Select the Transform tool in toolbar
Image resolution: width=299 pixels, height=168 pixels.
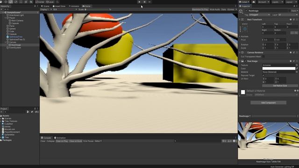[26, 2]
